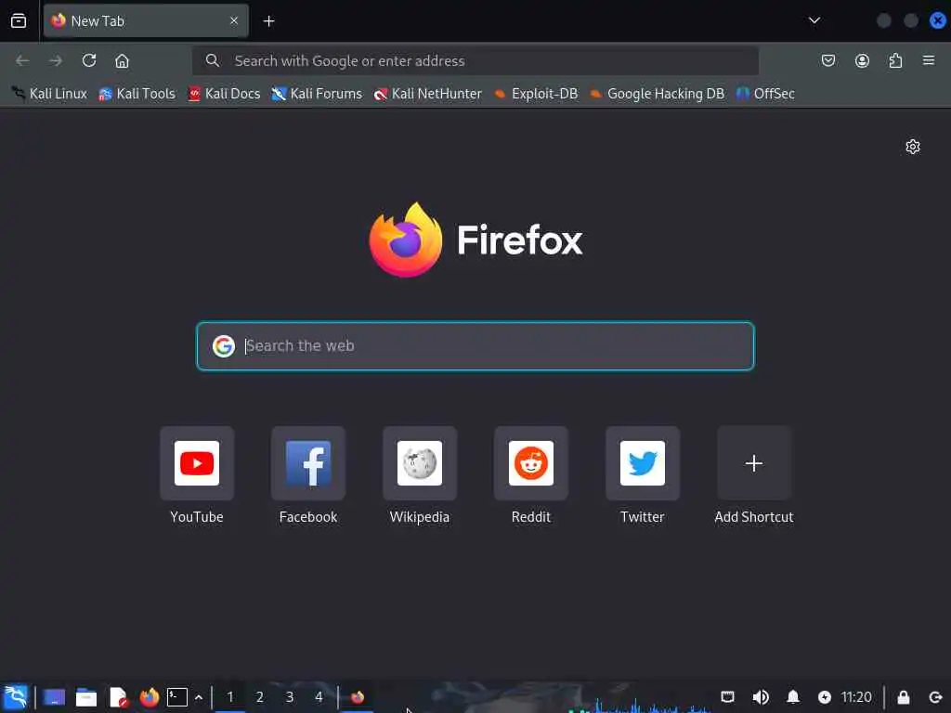951x713 pixels.
Task: Go forward one page
Action: [56, 60]
